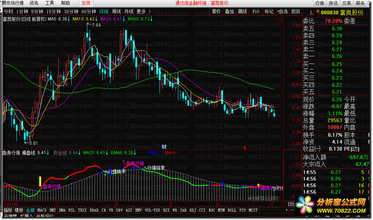The image size is (373, 220).
Task: Switch the indicator panel to BOLL
Action: 232,210
